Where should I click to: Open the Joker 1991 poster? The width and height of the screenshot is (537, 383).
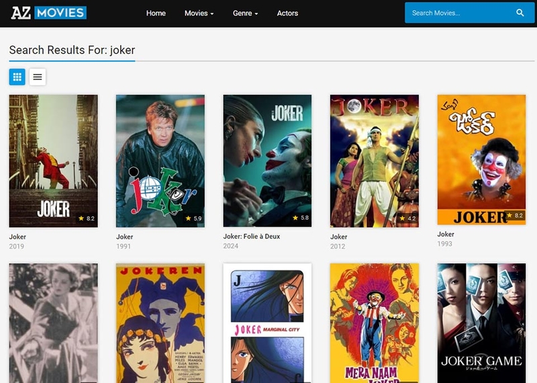160,161
